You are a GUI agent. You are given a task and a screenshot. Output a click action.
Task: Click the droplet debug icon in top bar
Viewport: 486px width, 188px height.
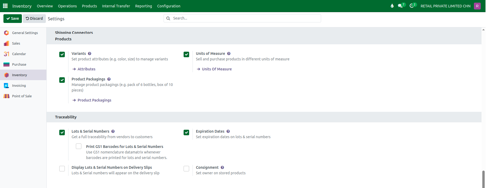click(x=392, y=6)
